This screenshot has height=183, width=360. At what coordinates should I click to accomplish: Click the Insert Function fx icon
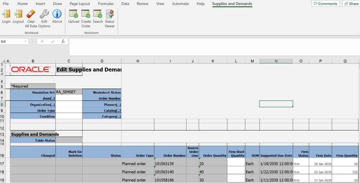(63, 41)
